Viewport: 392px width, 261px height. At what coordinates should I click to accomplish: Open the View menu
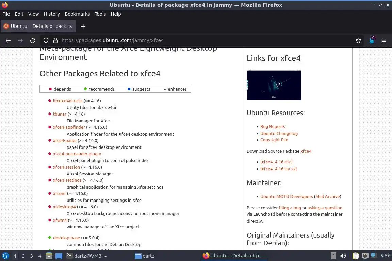pos(33,14)
